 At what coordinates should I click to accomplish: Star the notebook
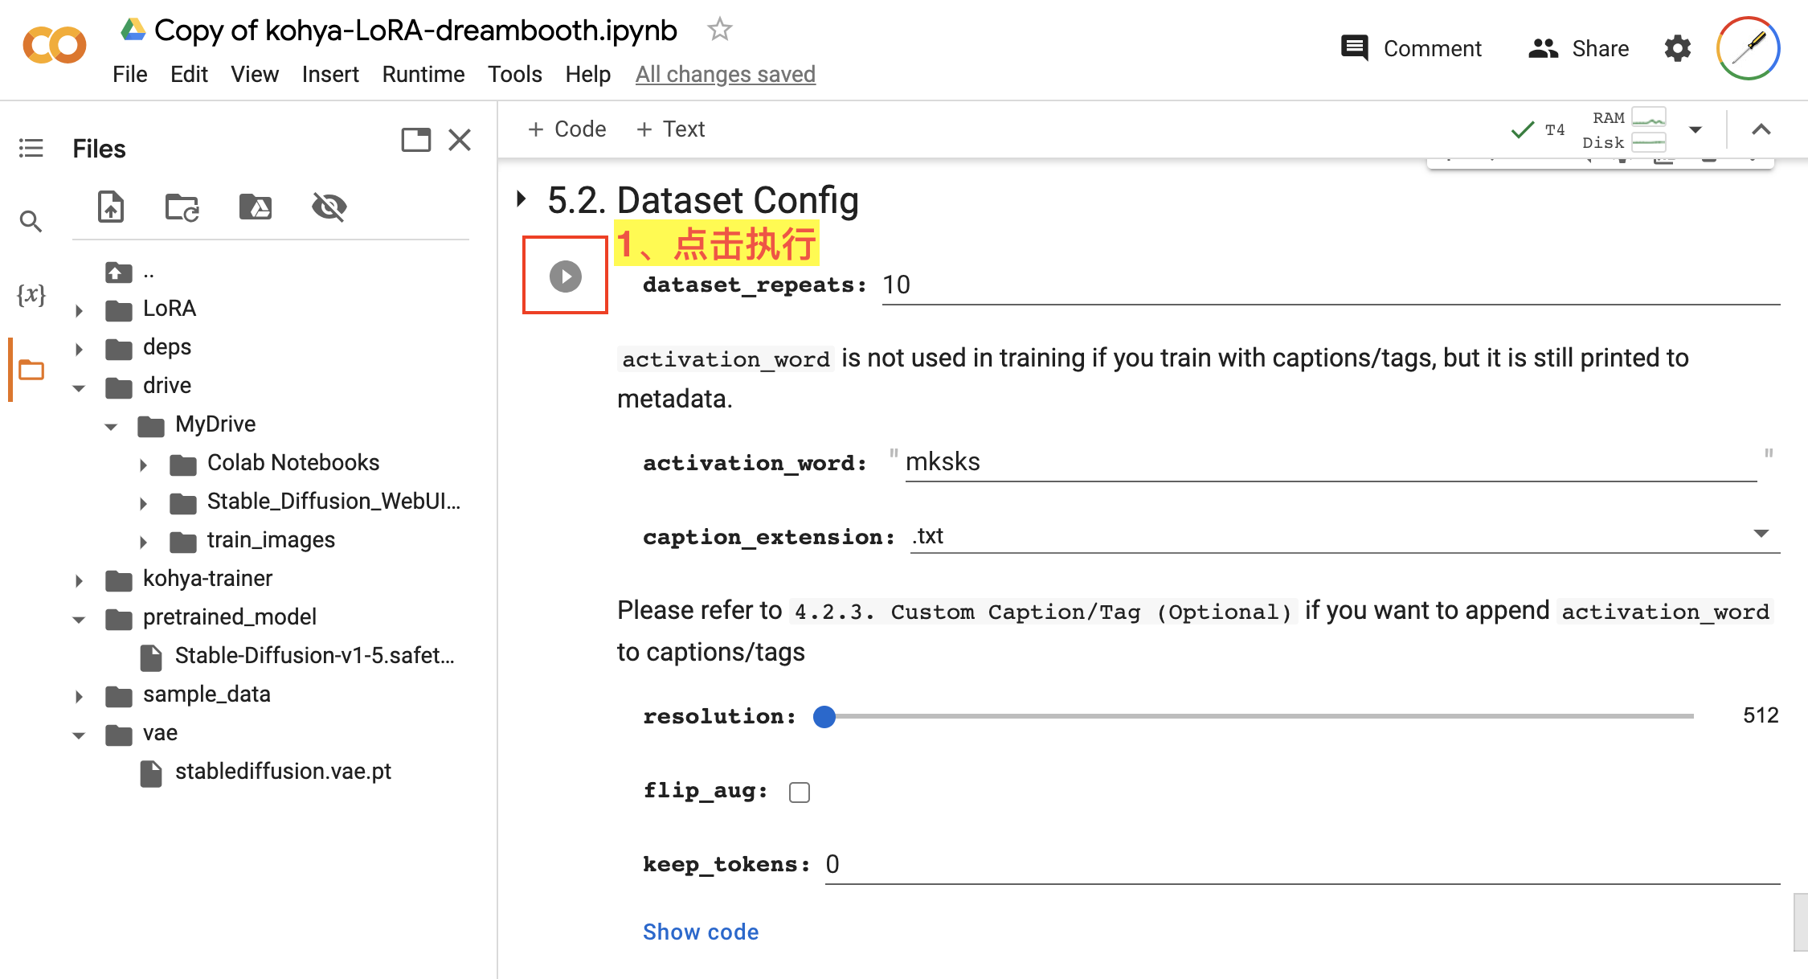point(719,29)
